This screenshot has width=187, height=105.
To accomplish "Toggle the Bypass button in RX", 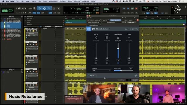I will click(92, 76).
